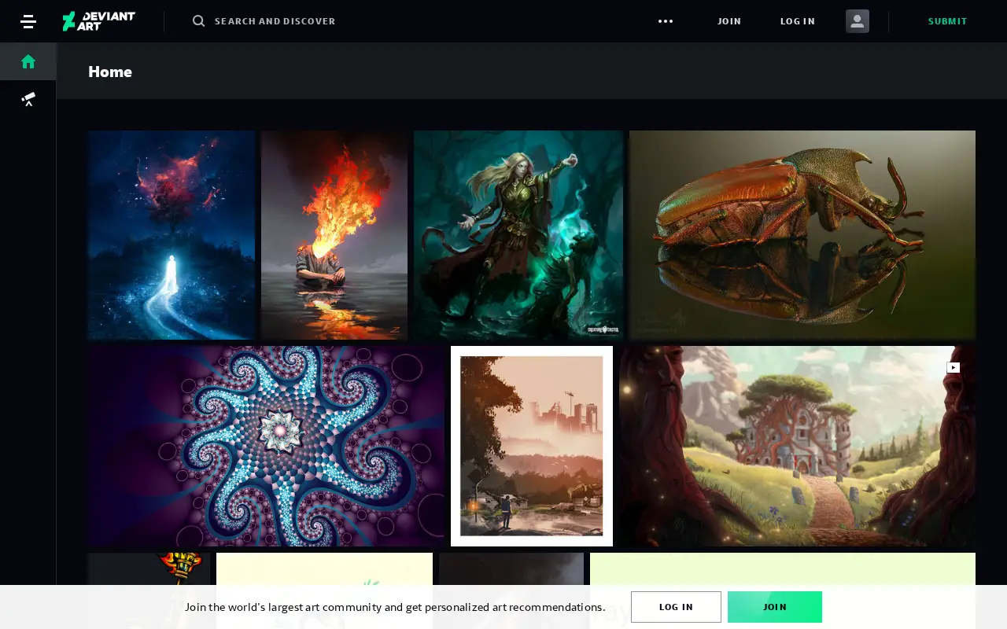
Task: Open the glowing figure galaxy tree artwork
Action: pyautogui.click(x=172, y=235)
